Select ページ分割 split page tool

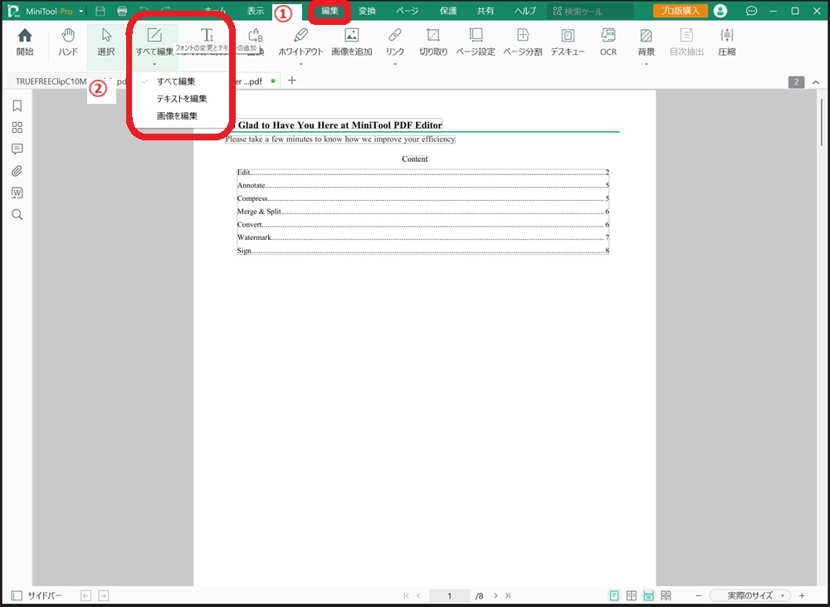coord(522,42)
